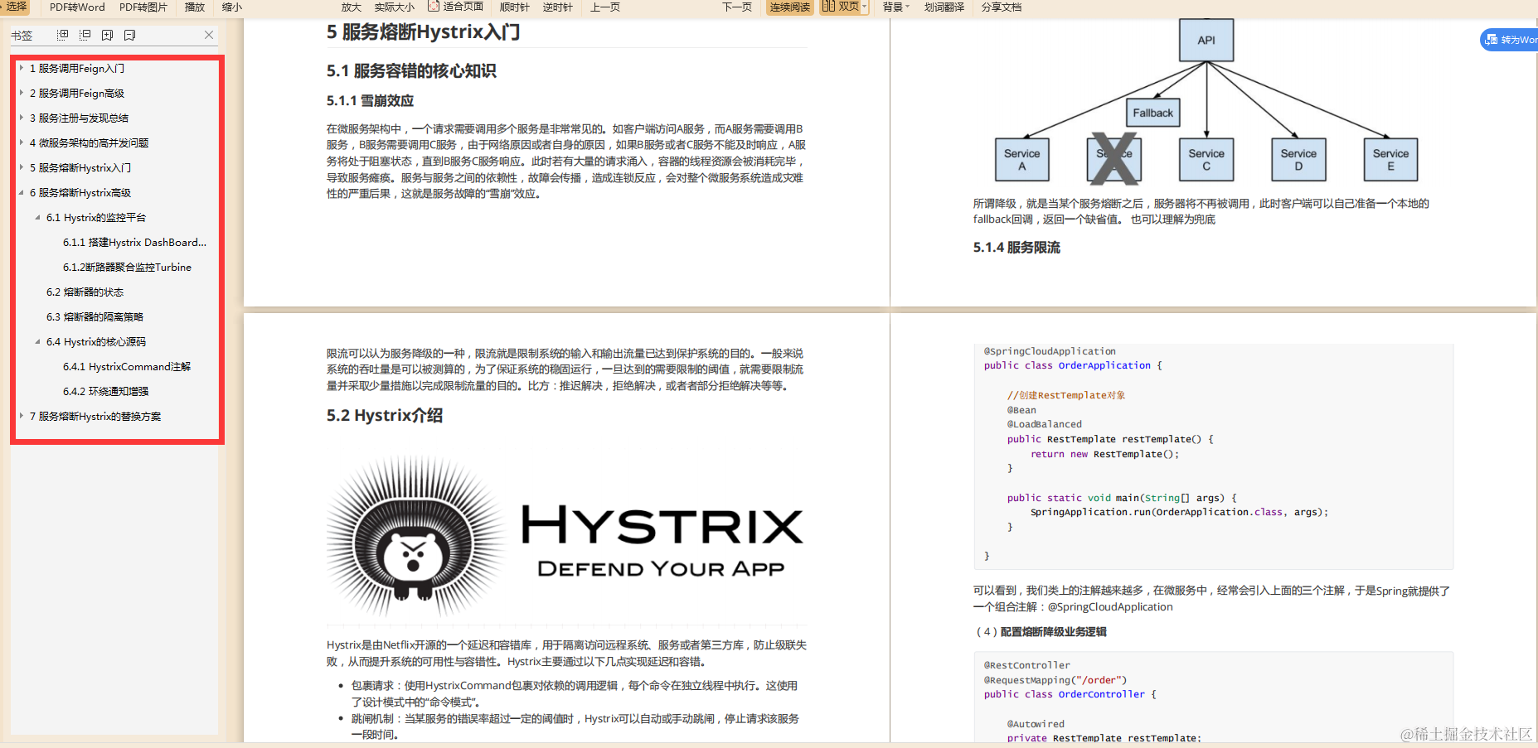Click 划词翻译 word translation

tap(944, 7)
